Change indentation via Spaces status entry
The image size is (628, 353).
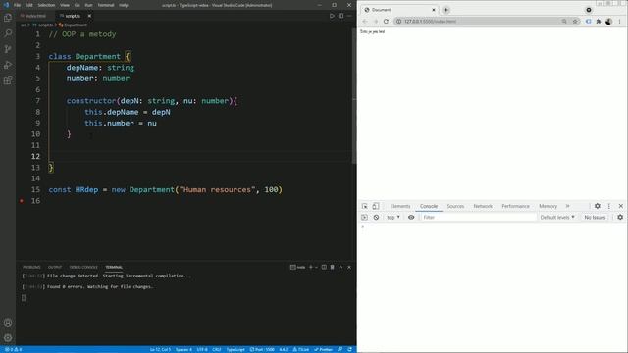coord(183,349)
